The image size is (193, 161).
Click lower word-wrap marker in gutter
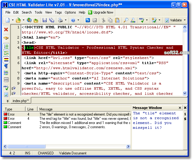[14, 94]
